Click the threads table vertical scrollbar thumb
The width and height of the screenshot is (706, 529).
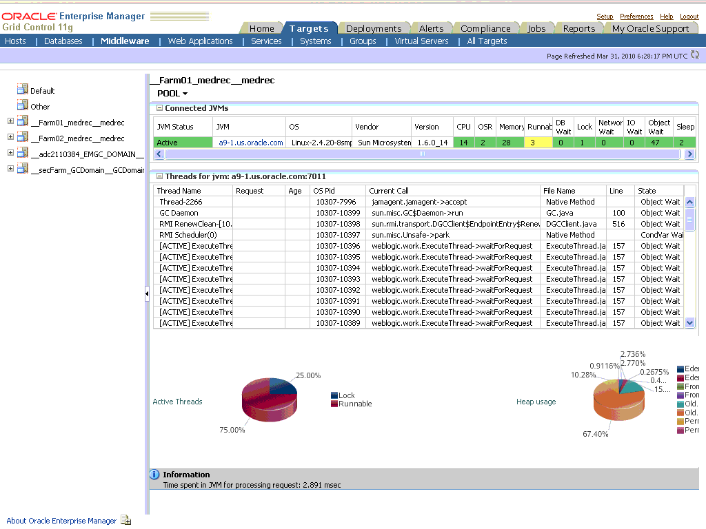pos(689,220)
